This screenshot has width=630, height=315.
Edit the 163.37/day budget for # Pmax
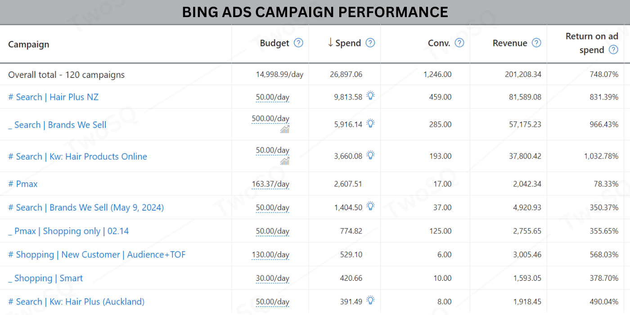[270, 184]
